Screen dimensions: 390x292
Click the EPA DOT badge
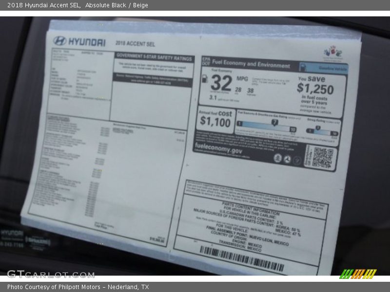(x=205, y=62)
